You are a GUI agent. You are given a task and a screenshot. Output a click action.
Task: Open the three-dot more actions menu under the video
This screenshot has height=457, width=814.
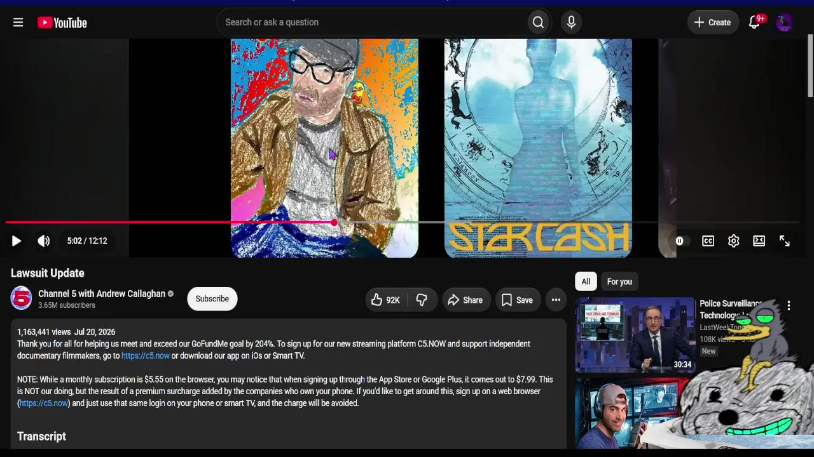tap(556, 300)
